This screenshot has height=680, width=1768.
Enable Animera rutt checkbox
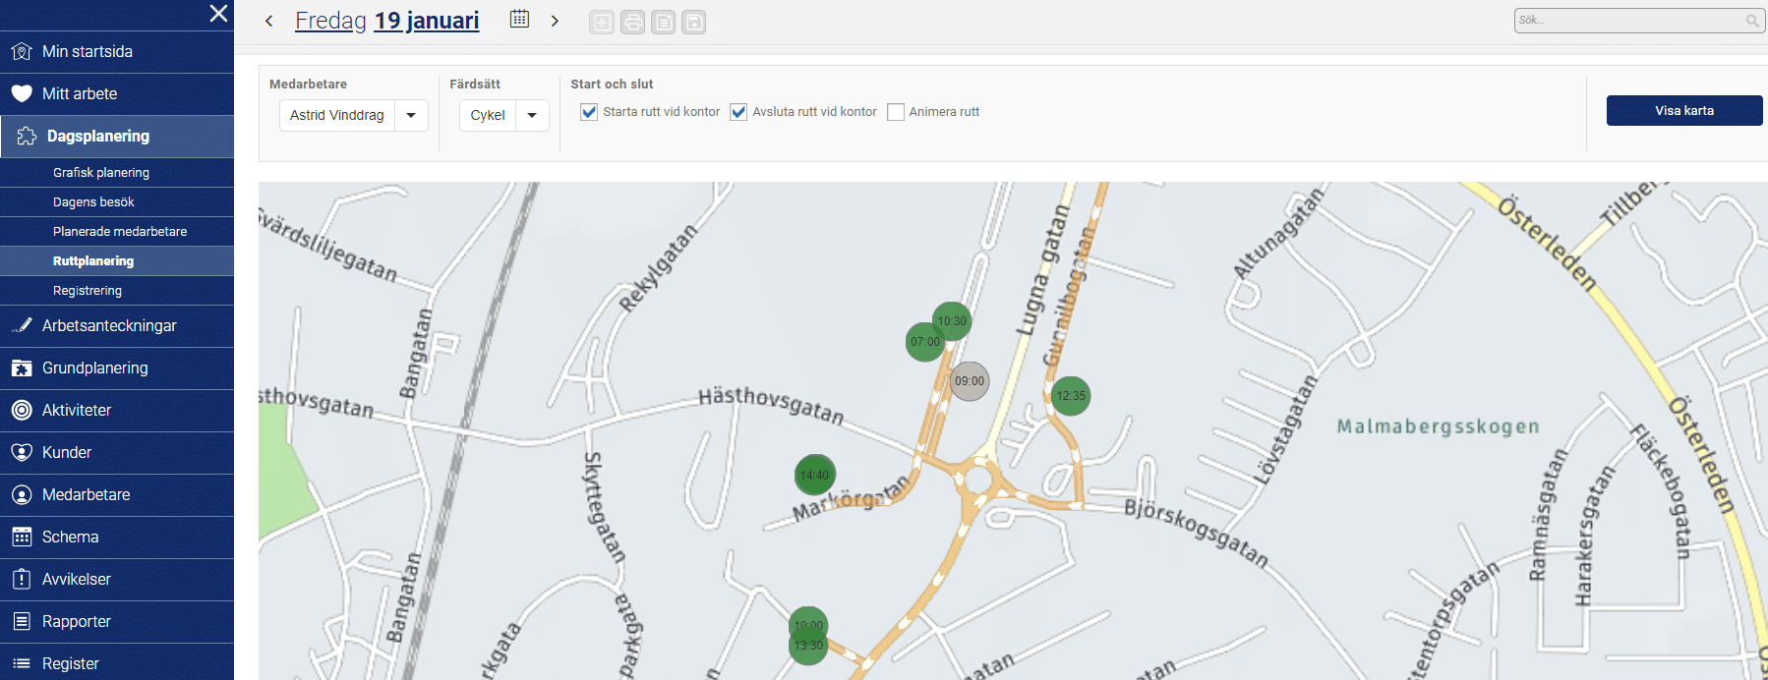(x=896, y=112)
